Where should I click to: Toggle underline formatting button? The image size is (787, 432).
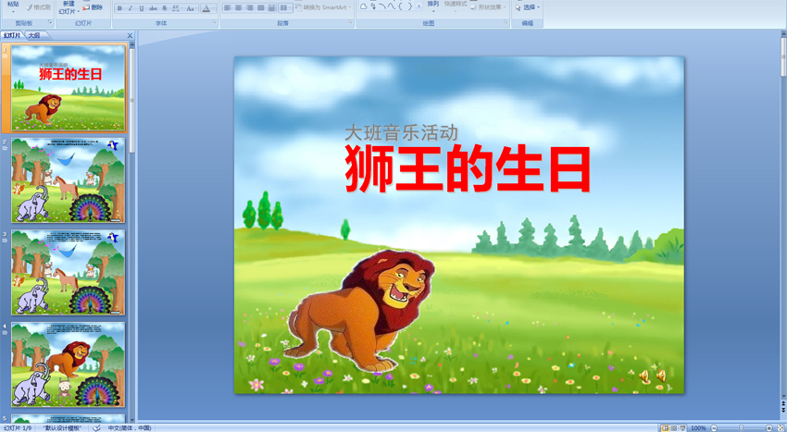click(x=142, y=8)
